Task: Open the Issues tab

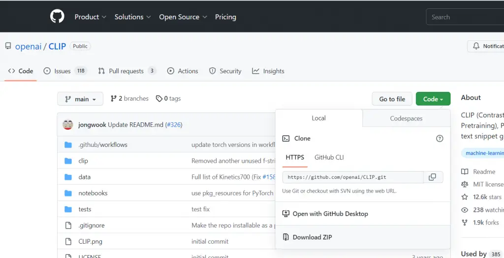Action: (63, 71)
